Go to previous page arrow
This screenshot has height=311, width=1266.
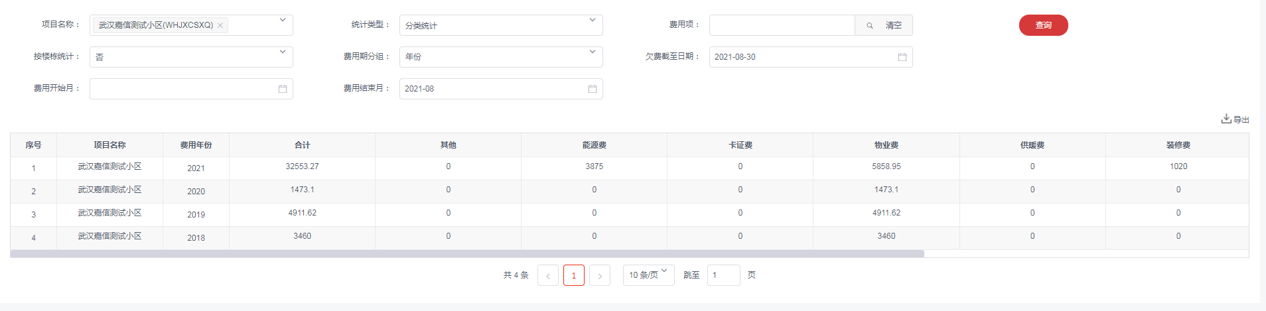pyautogui.click(x=548, y=275)
